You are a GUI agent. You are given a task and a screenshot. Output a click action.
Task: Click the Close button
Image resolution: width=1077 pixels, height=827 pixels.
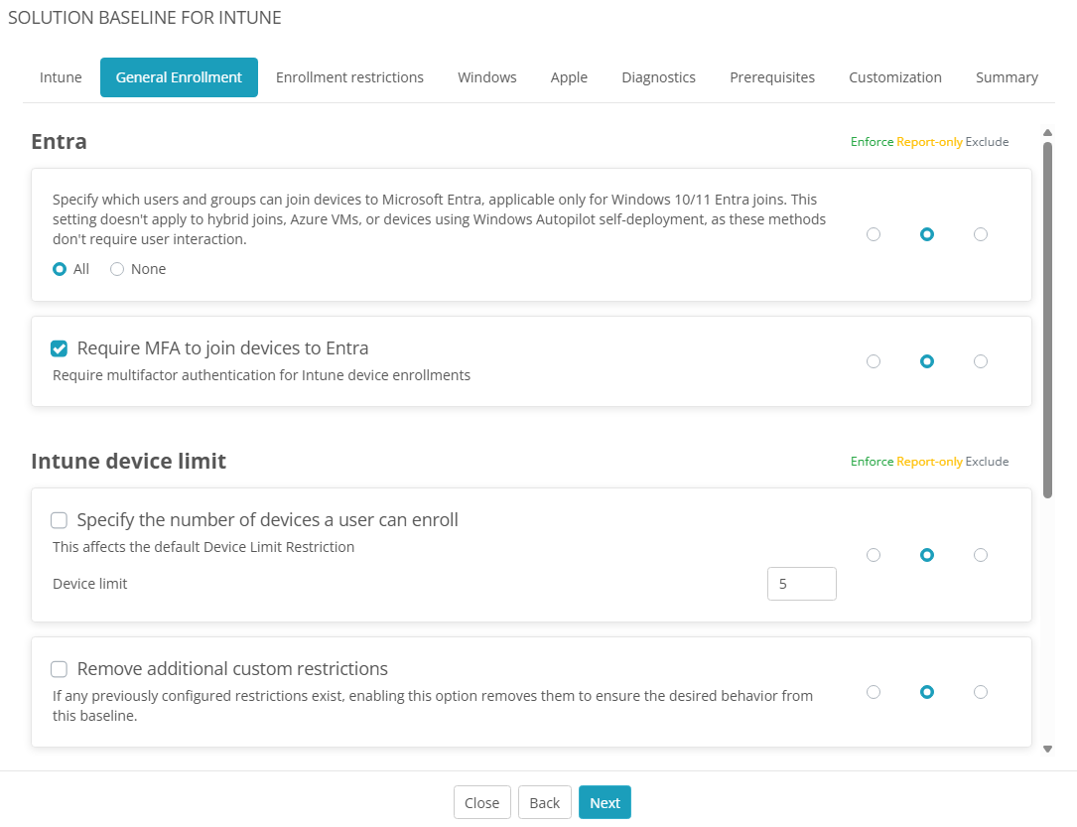pyautogui.click(x=481, y=802)
